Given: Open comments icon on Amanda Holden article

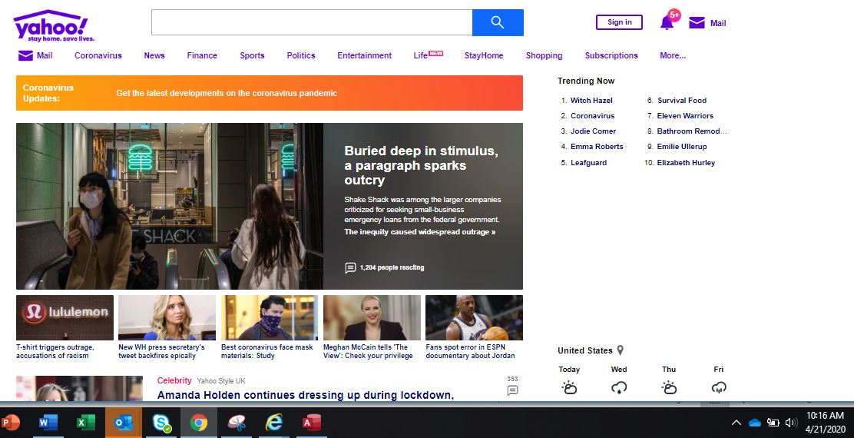Looking at the screenshot, I should (x=512, y=390).
